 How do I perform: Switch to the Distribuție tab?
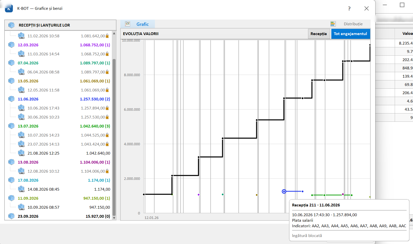(x=353, y=24)
